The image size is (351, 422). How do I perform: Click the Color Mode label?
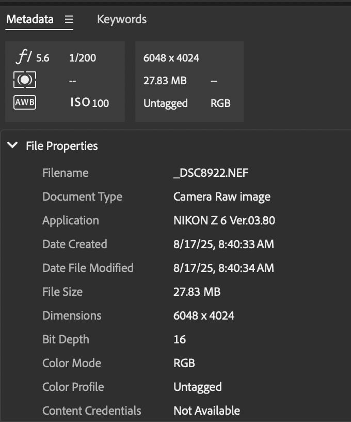(72, 363)
